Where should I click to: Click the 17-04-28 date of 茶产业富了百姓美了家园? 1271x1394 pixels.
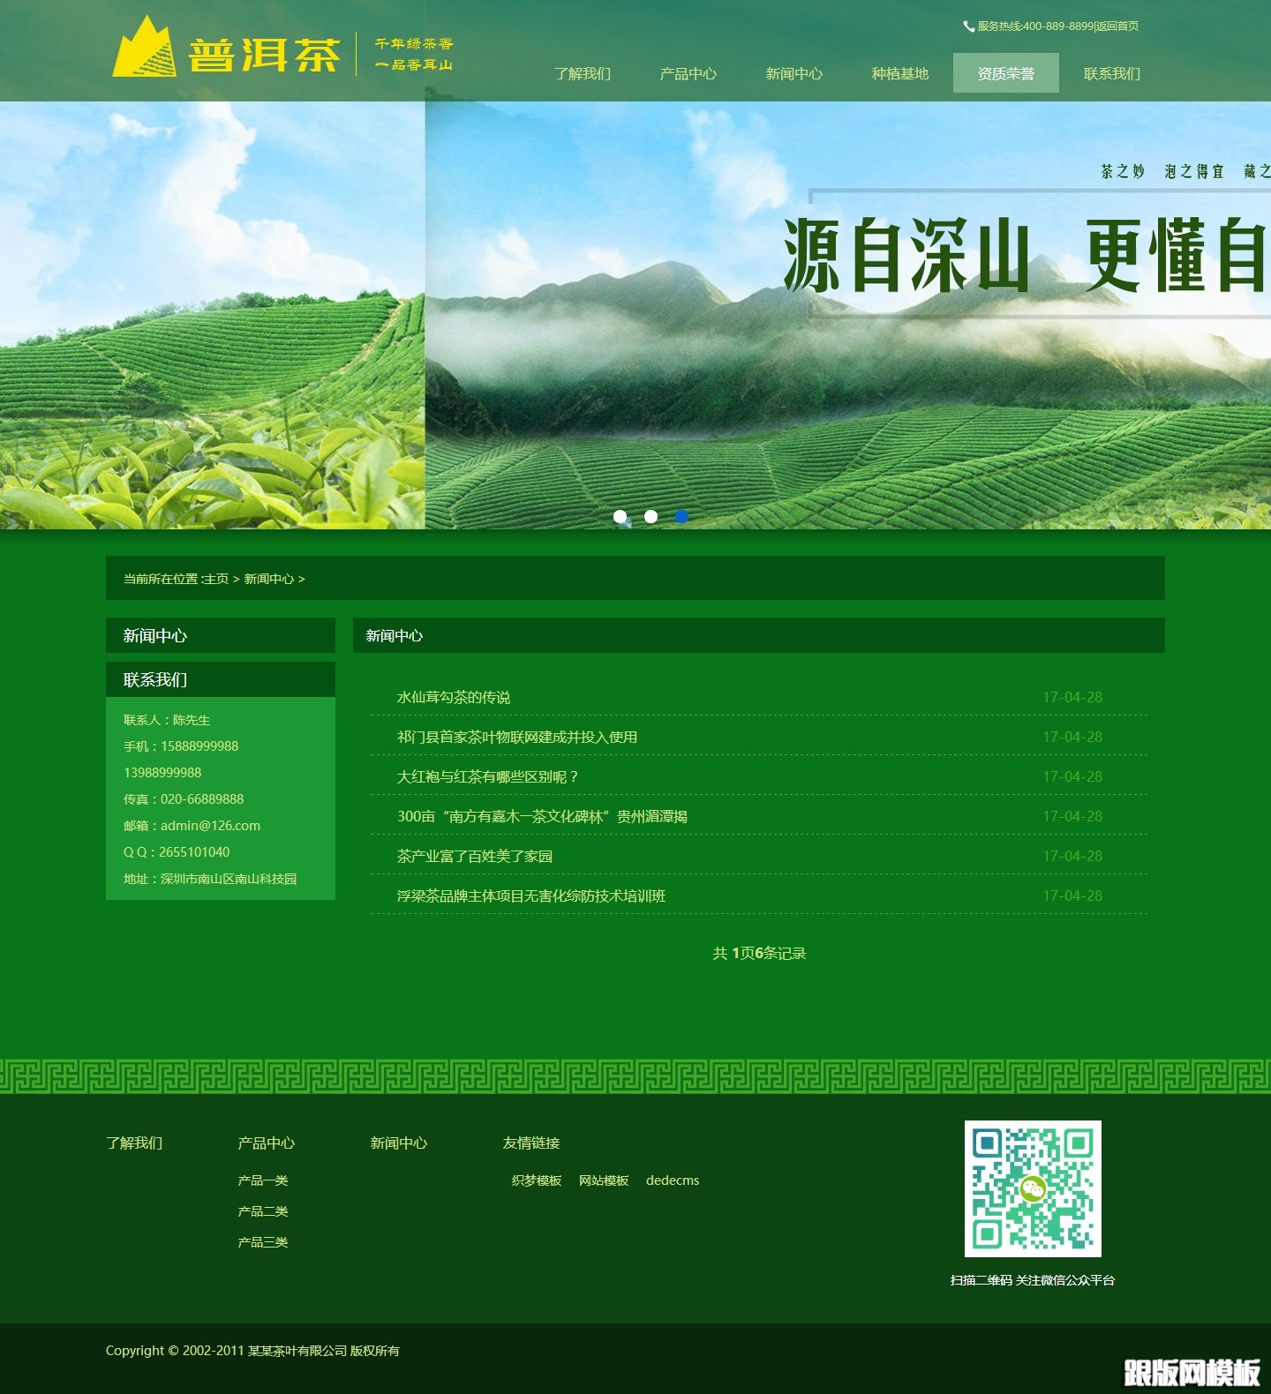tap(1072, 856)
